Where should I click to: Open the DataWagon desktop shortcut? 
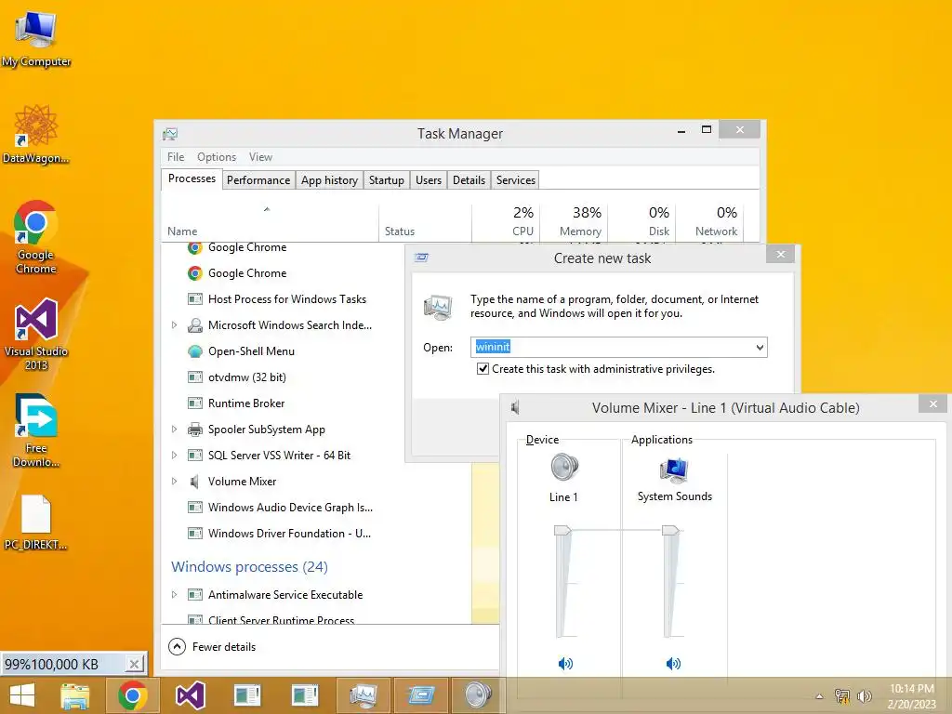coord(36,134)
